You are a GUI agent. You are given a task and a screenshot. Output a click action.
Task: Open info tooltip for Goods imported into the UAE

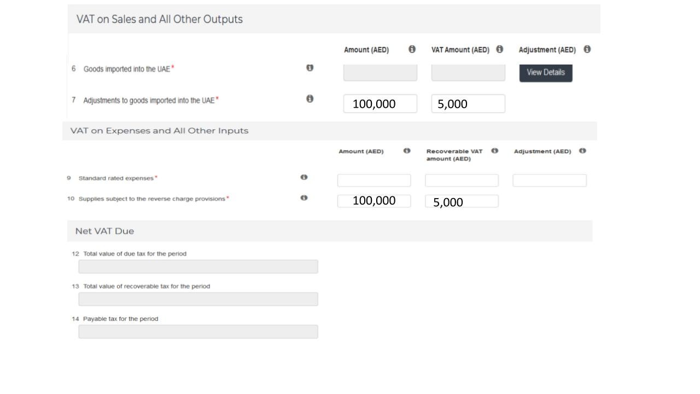point(311,67)
